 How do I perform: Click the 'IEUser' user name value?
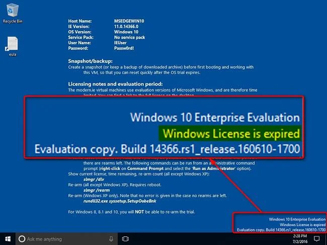[120, 43]
